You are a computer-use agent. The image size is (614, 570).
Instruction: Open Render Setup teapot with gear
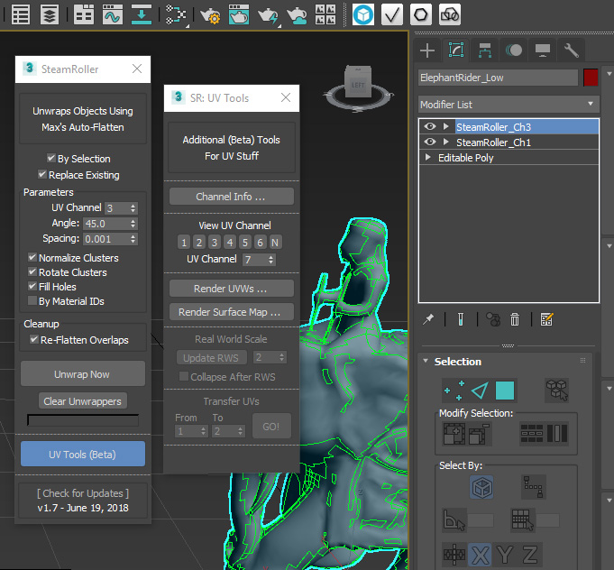[x=210, y=15]
